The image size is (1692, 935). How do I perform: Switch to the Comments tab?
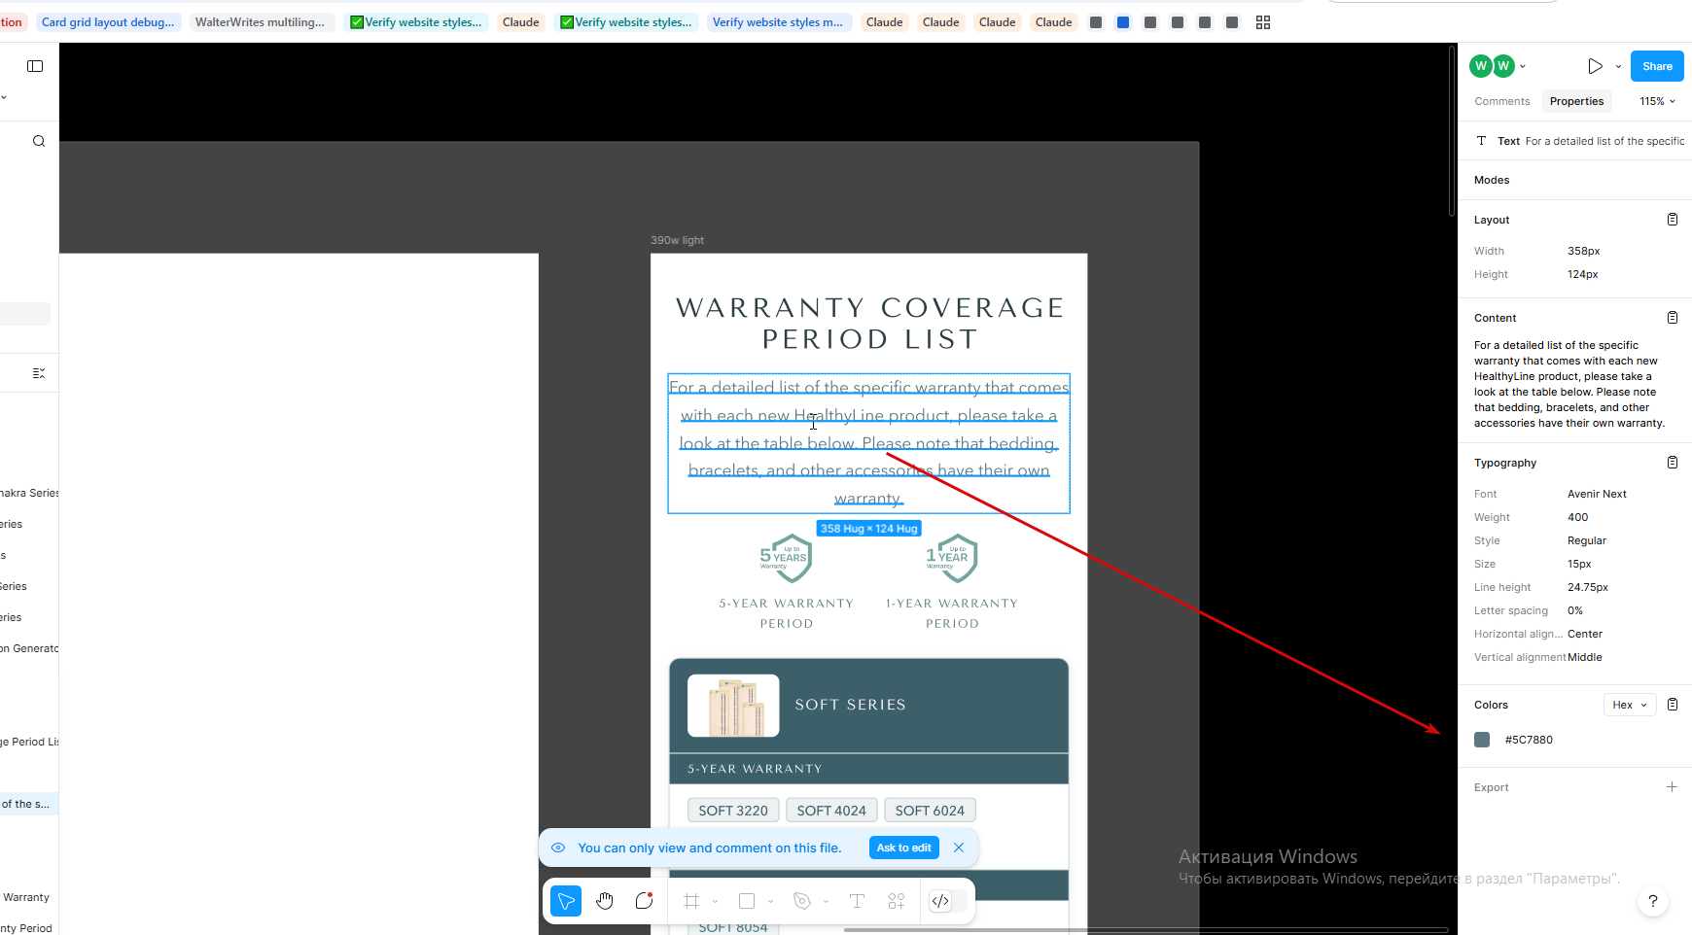pos(1501,101)
